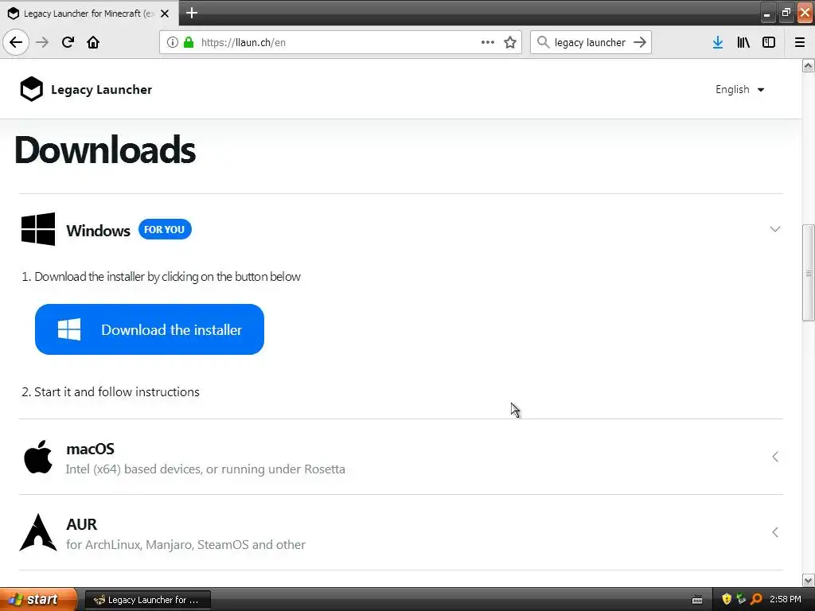
Task: Open the Library bookshelf icon
Action: (x=743, y=43)
